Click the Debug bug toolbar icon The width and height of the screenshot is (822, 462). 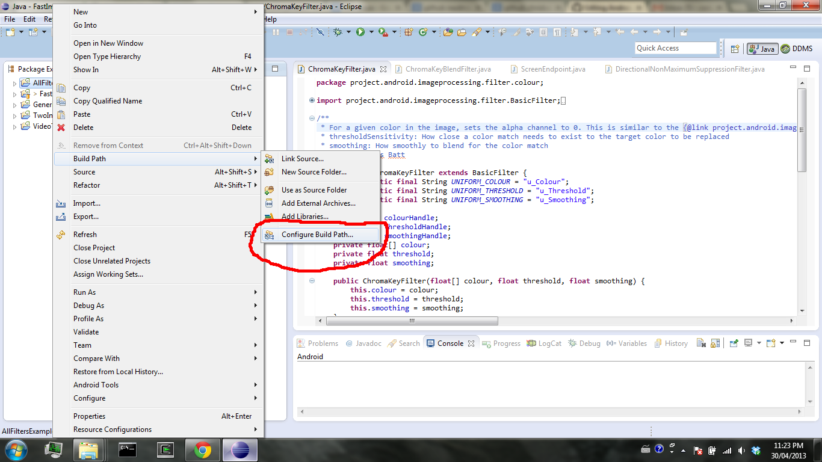point(338,32)
